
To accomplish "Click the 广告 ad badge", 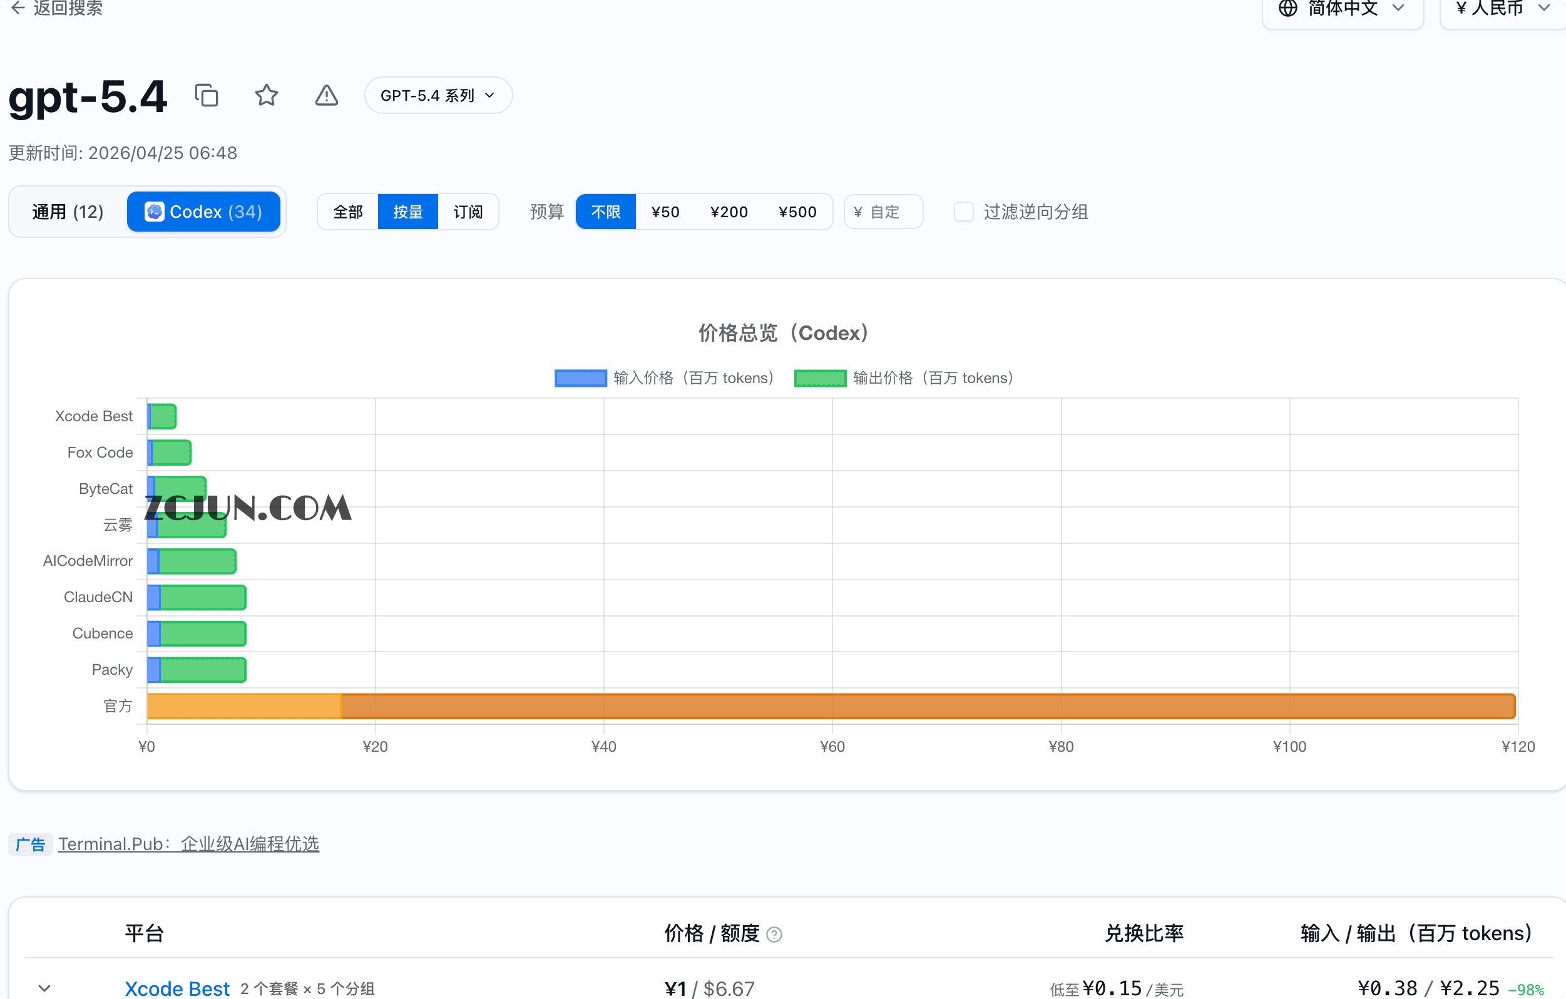I will pyautogui.click(x=31, y=845).
